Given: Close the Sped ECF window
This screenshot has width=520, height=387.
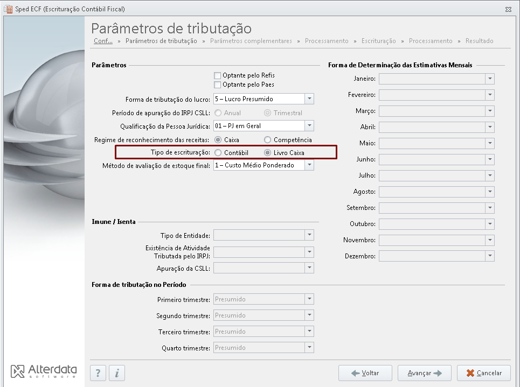Looking at the screenshot, I should pyautogui.click(x=508, y=9).
